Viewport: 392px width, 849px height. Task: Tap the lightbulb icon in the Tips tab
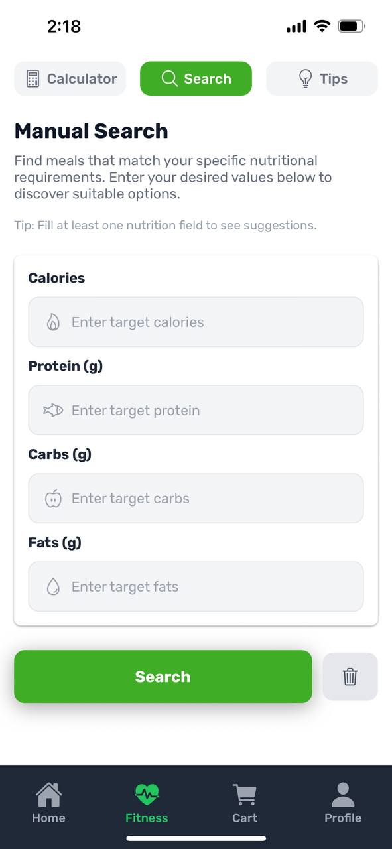pyautogui.click(x=305, y=79)
